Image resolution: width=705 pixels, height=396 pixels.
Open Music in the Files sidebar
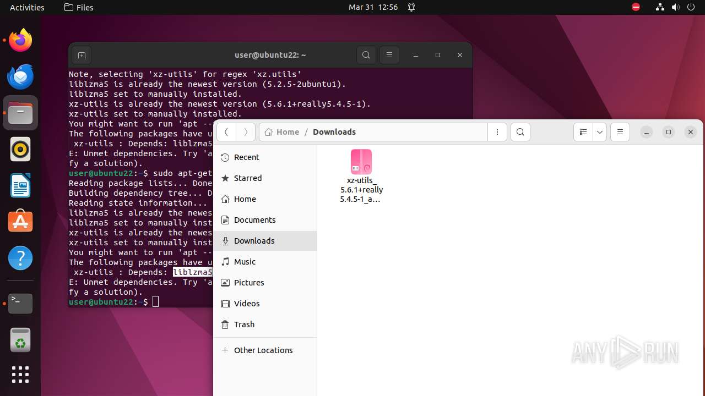coord(265,262)
